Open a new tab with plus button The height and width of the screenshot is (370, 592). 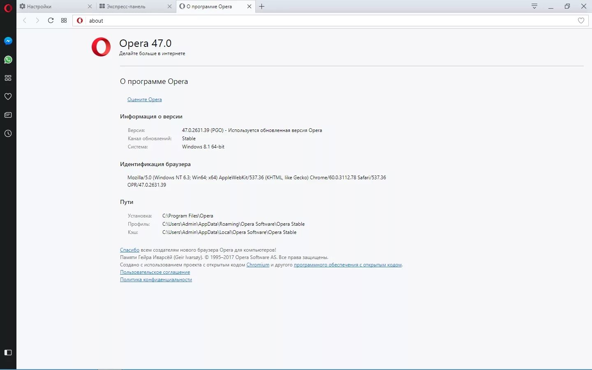[261, 6]
